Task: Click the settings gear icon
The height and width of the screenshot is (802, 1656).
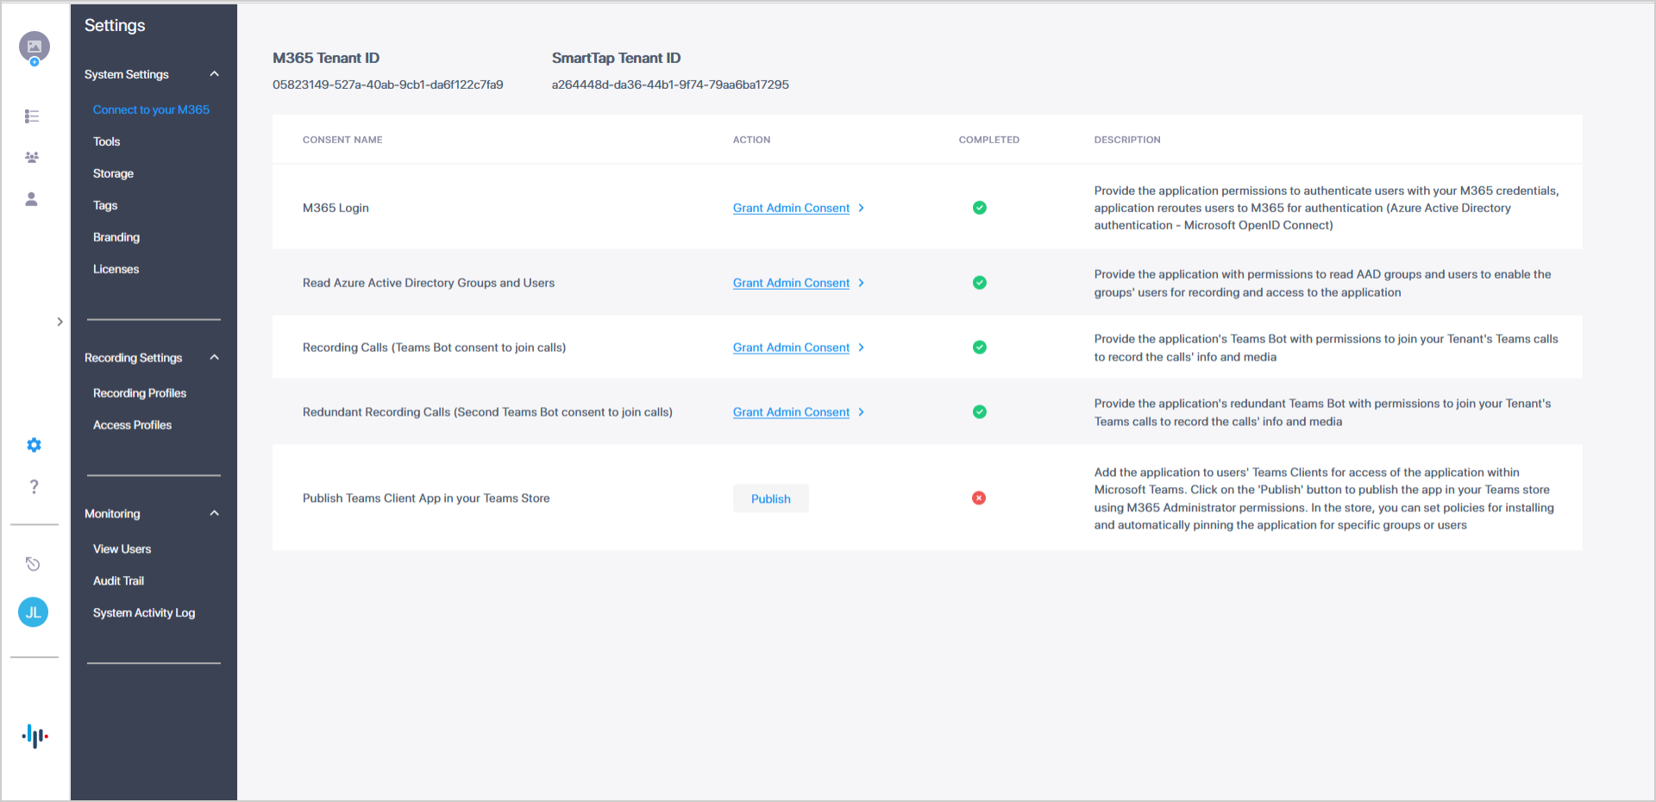Action: pyautogui.click(x=34, y=445)
